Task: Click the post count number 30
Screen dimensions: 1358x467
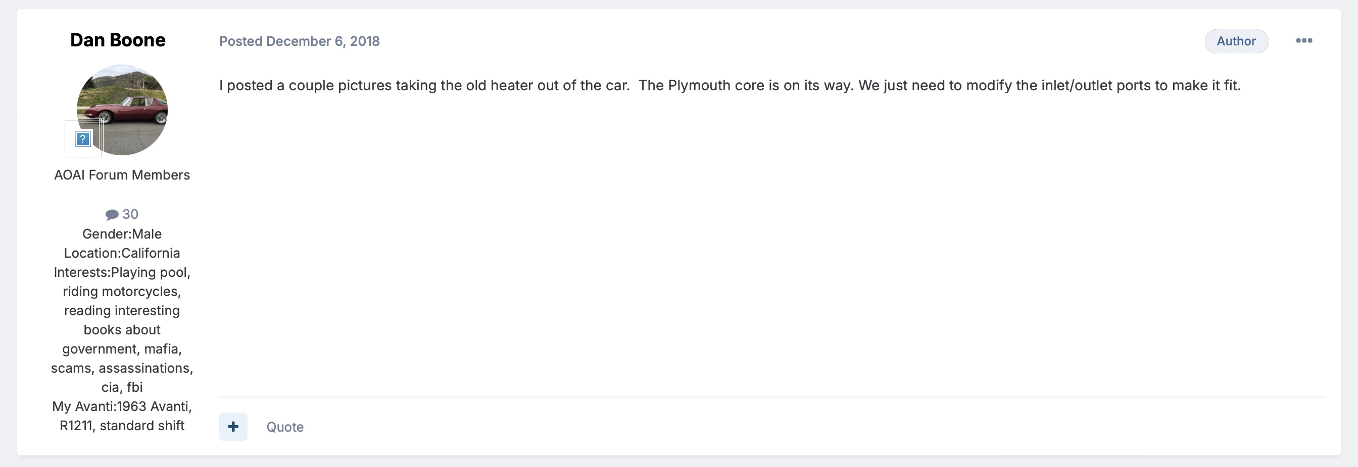Action: 130,214
